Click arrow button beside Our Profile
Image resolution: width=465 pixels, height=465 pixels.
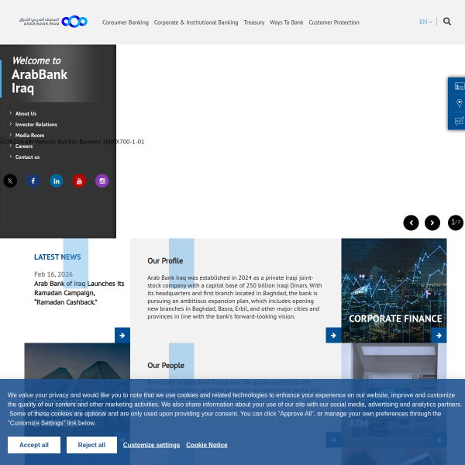[333, 336]
